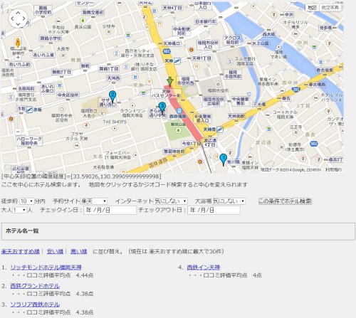
Task: Switch map to 航空写真 view
Action: point(330,8)
